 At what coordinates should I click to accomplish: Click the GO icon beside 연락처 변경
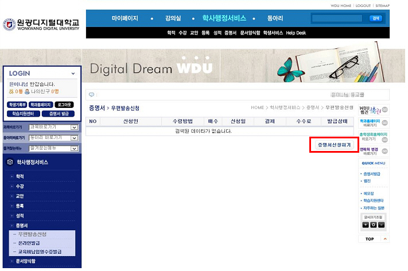coord(385,151)
